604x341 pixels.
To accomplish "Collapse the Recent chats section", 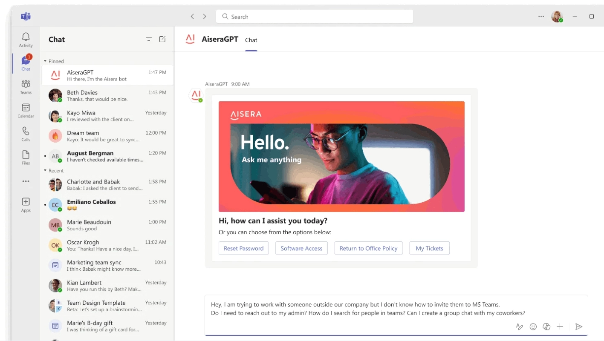I will point(46,171).
